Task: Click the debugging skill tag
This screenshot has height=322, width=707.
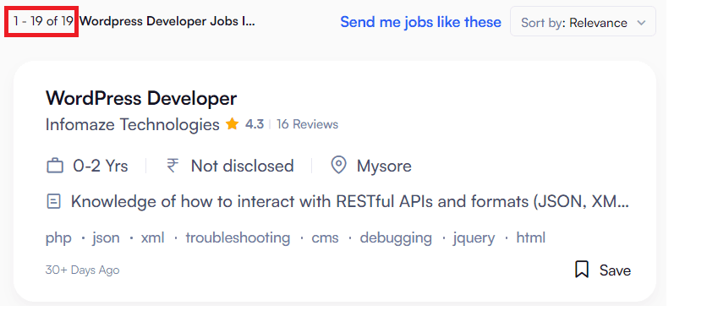Action: tap(396, 237)
